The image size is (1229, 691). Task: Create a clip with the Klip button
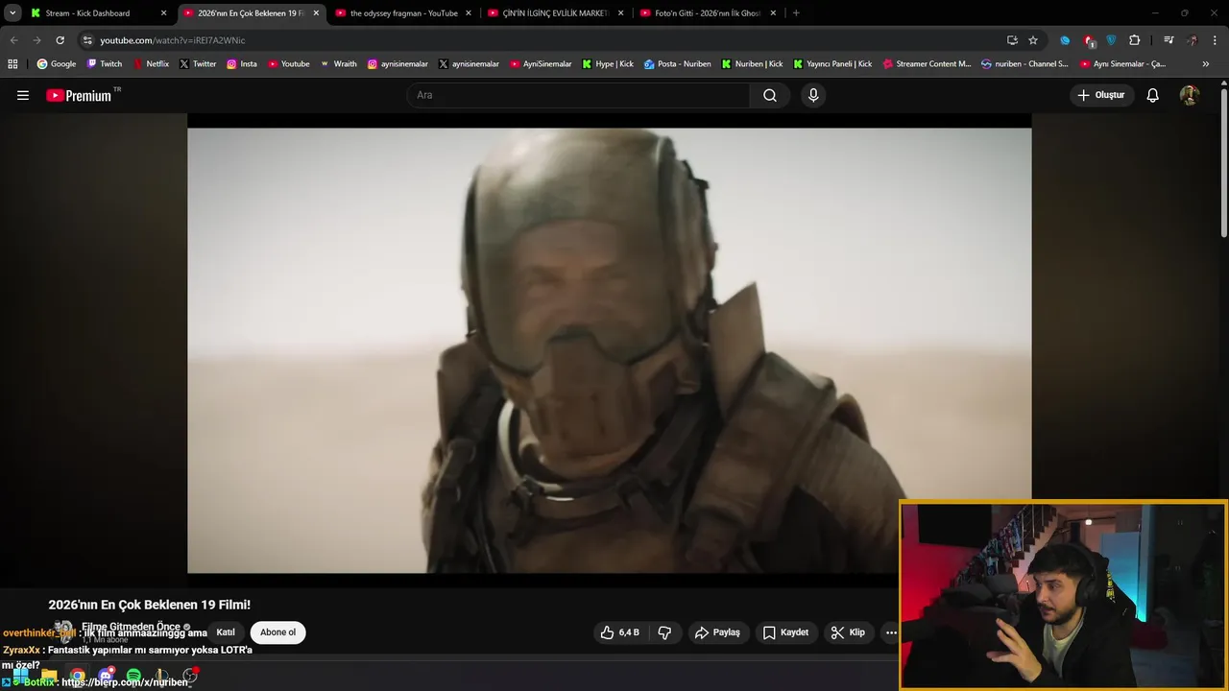click(848, 632)
